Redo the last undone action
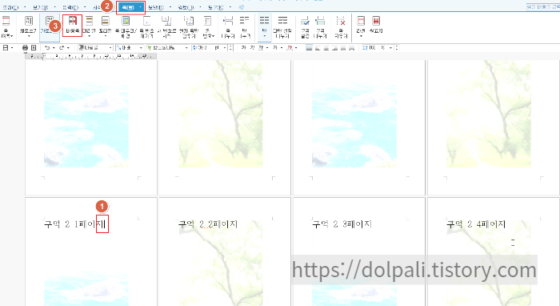 pos(62,47)
